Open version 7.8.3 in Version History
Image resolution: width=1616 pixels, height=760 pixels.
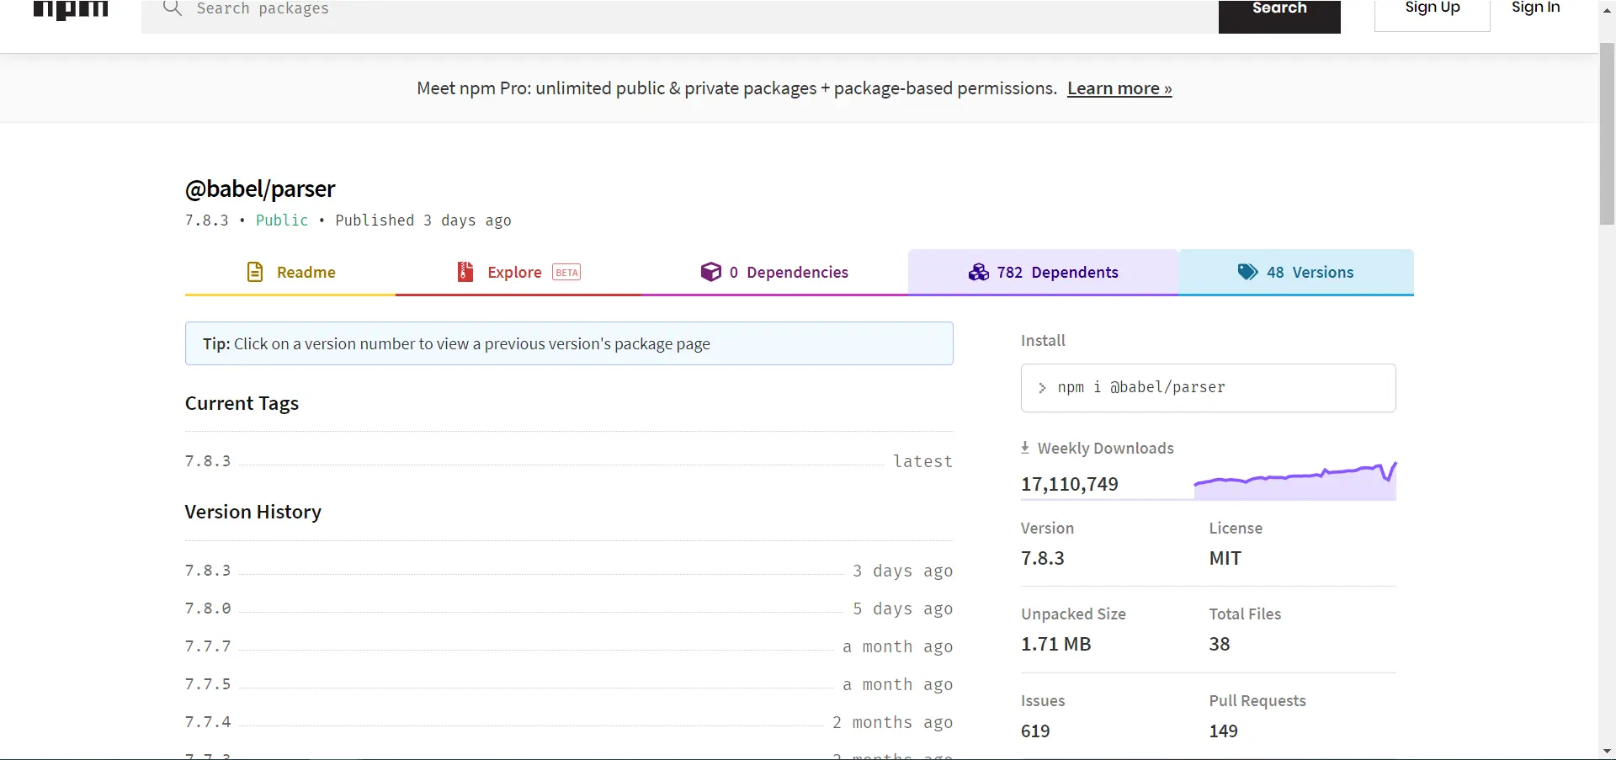(x=208, y=571)
